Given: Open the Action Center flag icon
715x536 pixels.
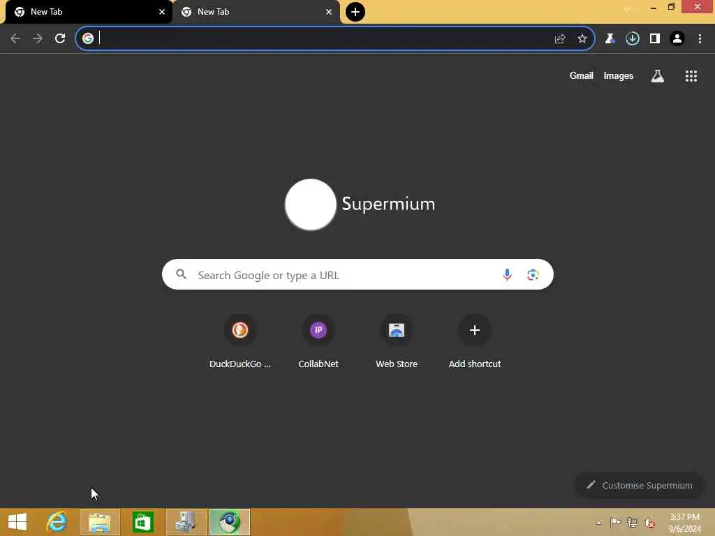Looking at the screenshot, I should pos(615,522).
